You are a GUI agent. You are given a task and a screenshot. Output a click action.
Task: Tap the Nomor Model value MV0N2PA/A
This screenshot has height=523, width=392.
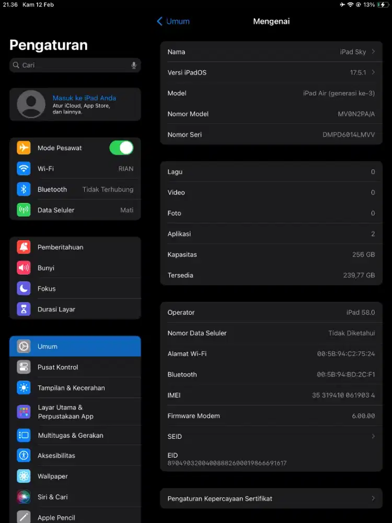[x=356, y=114]
